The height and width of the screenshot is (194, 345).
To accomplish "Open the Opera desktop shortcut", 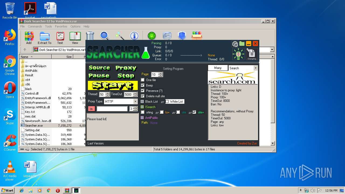I will tap(10, 90).
